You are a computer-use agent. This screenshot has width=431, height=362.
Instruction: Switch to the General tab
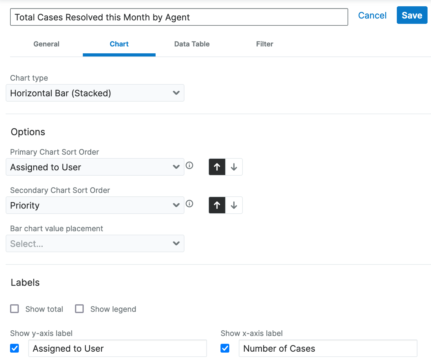[x=46, y=44]
